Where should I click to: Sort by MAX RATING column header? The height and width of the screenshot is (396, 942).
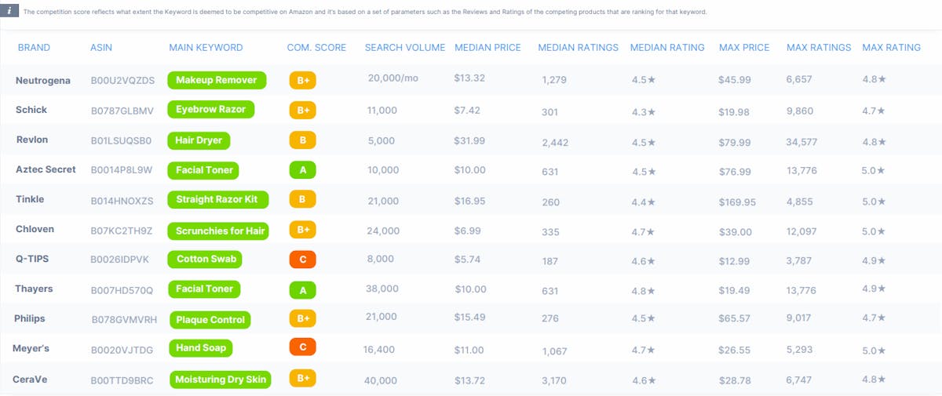(x=891, y=48)
